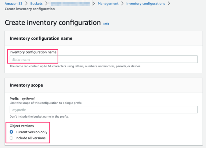The height and width of the screenshot is (148, 206).
Task: Select the Current version only radio button
Action: coord(12,132)
